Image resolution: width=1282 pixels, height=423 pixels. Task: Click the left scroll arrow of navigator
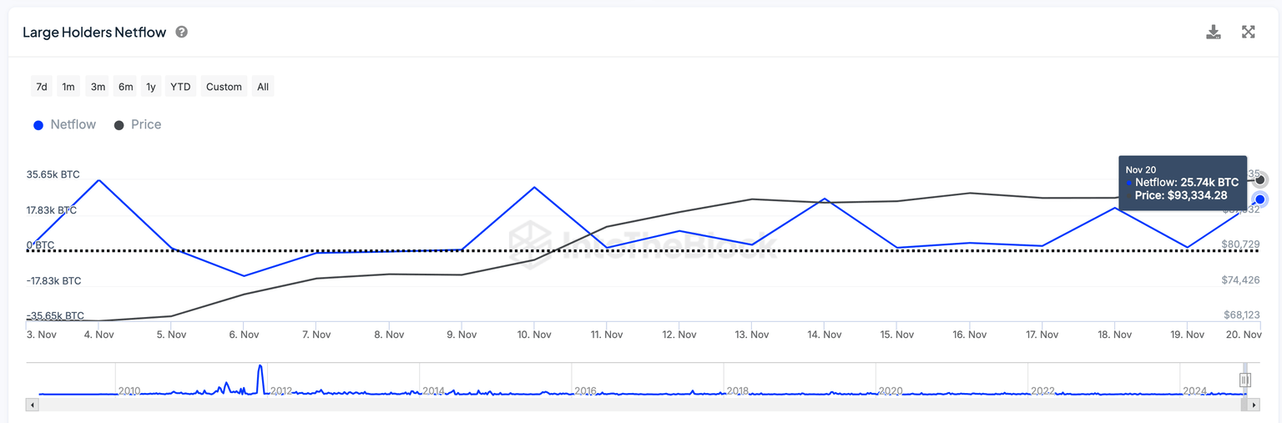pos(33,405)
